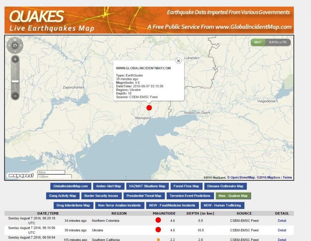
Task: Click 'Sunday August 7 2016, 08:15:06' timestamp
Action: [31, 228]
